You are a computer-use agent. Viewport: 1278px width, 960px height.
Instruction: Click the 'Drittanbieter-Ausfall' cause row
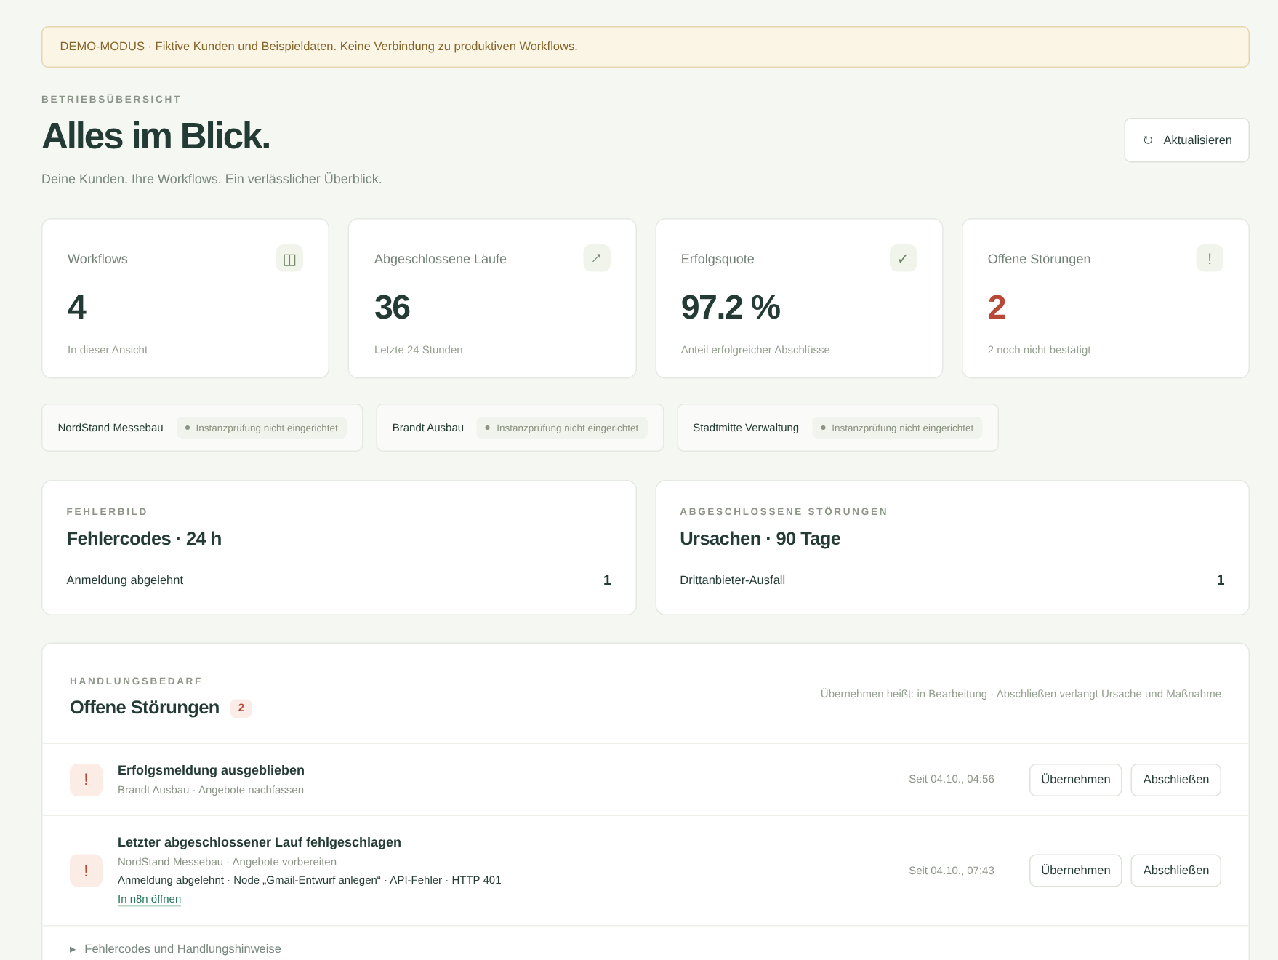pos(952,580)
